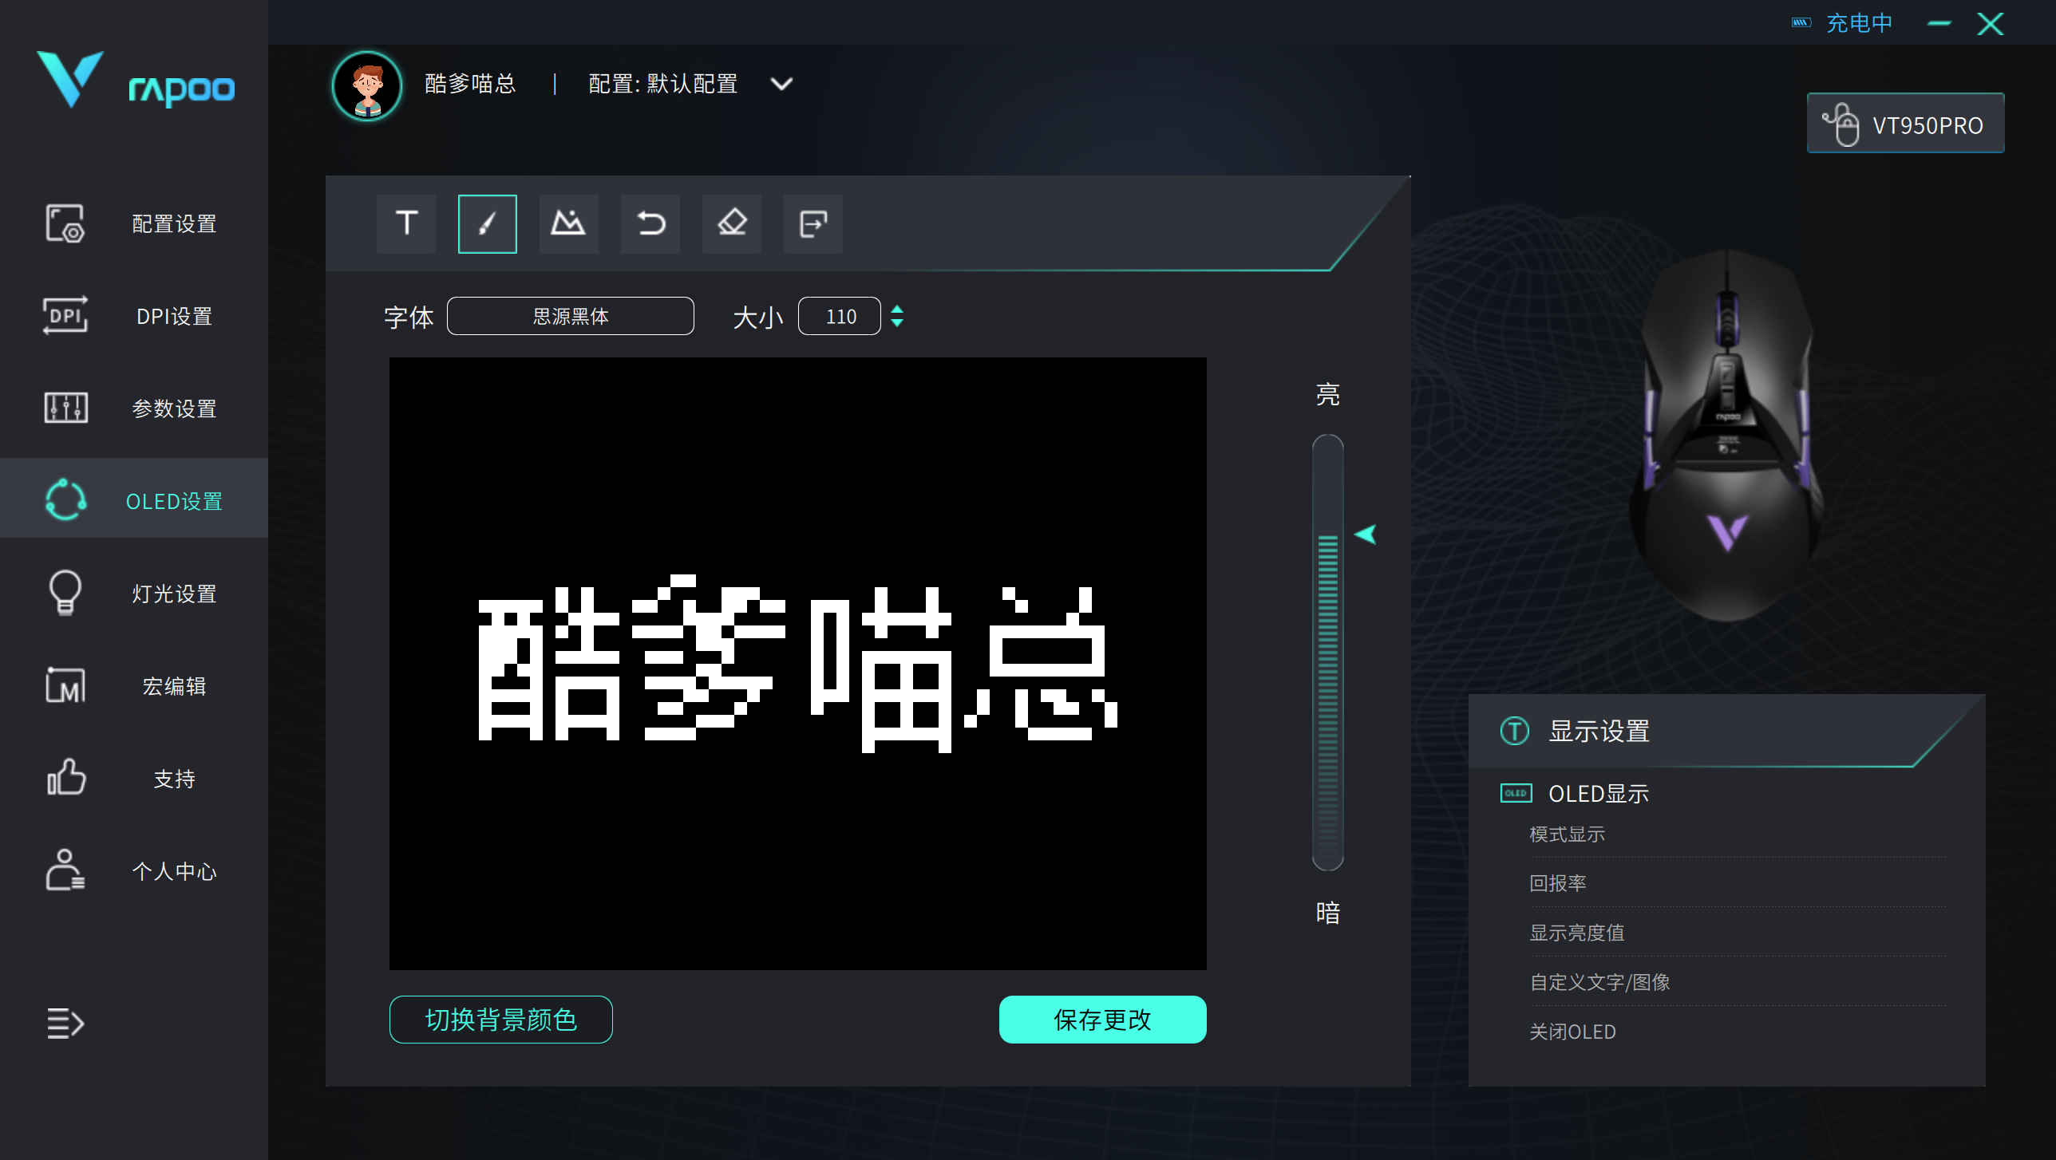This screenshot has width=2056, height=1160.
Task: Click the undo arrow icon
Action: [x=650, y=223]
